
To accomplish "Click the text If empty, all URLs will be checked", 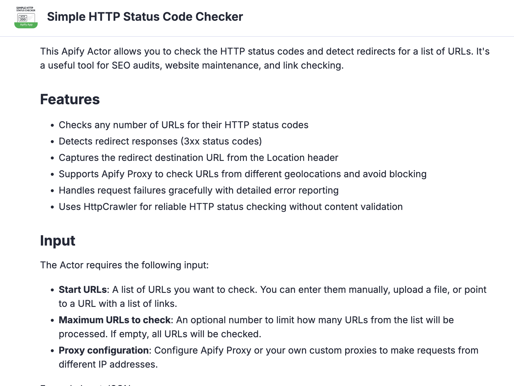I will click(x=186, y=334).
